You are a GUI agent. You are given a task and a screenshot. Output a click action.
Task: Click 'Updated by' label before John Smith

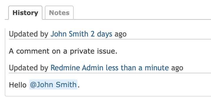pos(29,34)
